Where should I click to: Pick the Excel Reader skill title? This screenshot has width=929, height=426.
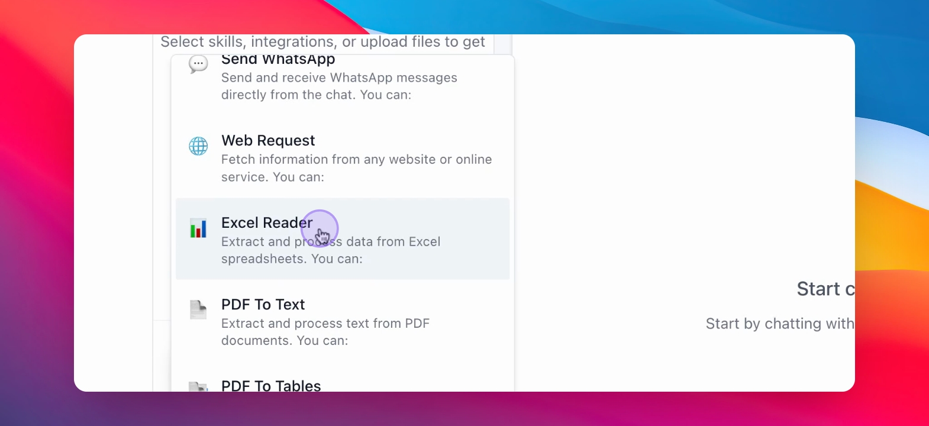point(267,222)
